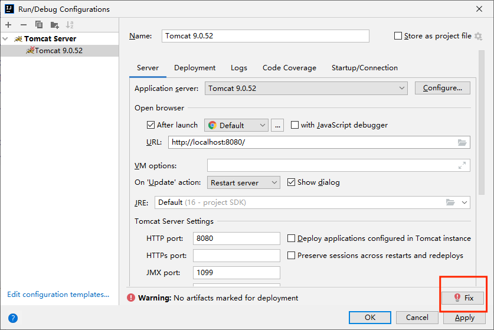
Task: Open the Default browser dropdown
Action: 236,125
